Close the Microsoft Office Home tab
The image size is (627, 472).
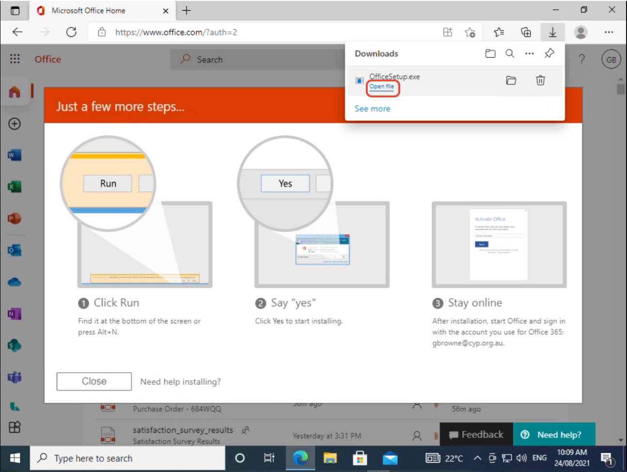(166, 11)
